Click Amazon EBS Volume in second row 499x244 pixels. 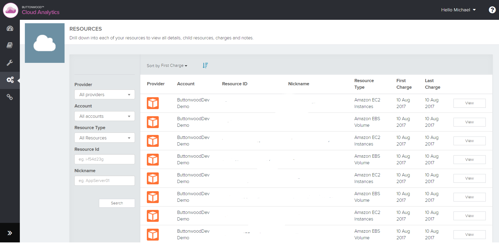367,122
